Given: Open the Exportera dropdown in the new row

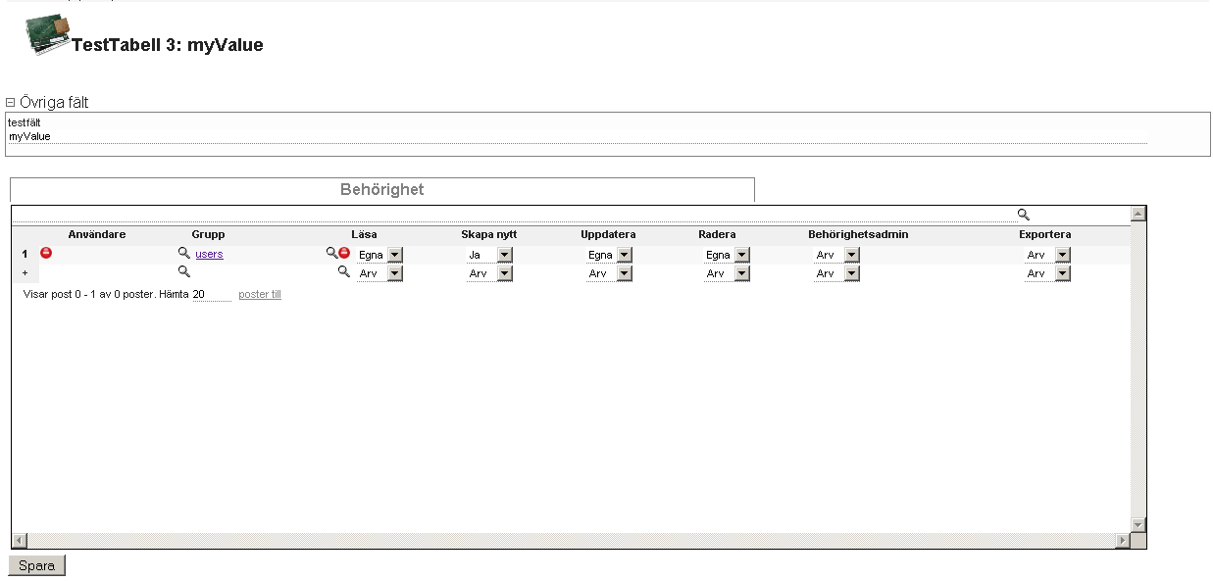Looking at the screenshot, I should [x=1062, y=274].
